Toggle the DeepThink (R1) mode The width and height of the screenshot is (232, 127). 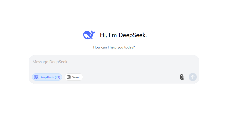click(x=47, y=77)
